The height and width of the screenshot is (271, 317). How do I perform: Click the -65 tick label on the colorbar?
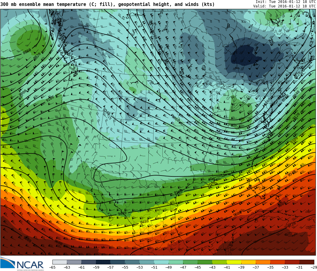tap(52, 267)
